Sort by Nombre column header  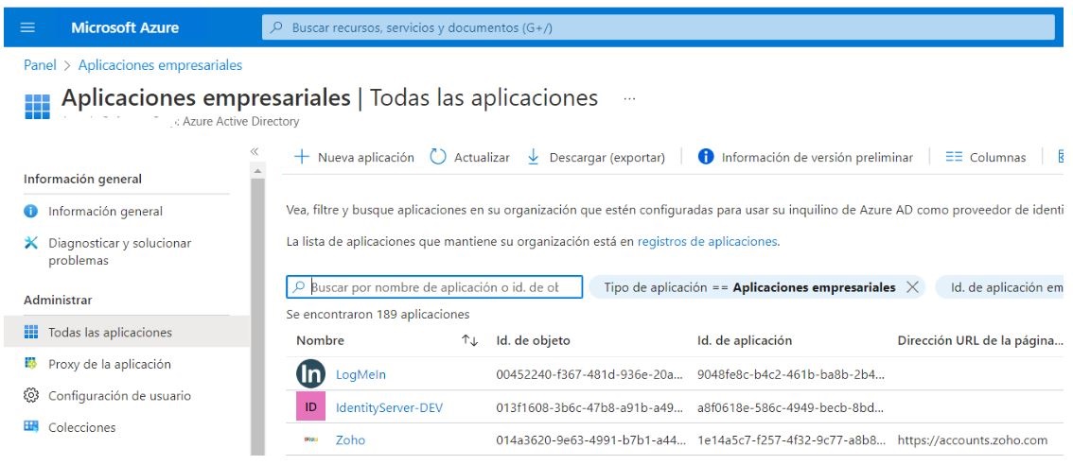click(320, 340)
